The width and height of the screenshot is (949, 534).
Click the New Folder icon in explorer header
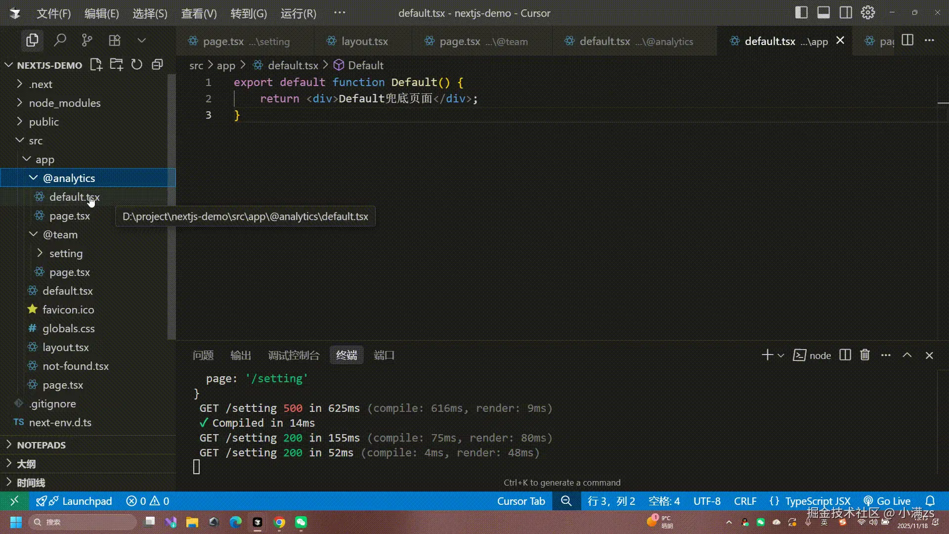[x=117, y=65]
